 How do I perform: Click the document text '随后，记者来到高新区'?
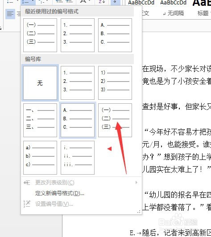pos(177,233)
